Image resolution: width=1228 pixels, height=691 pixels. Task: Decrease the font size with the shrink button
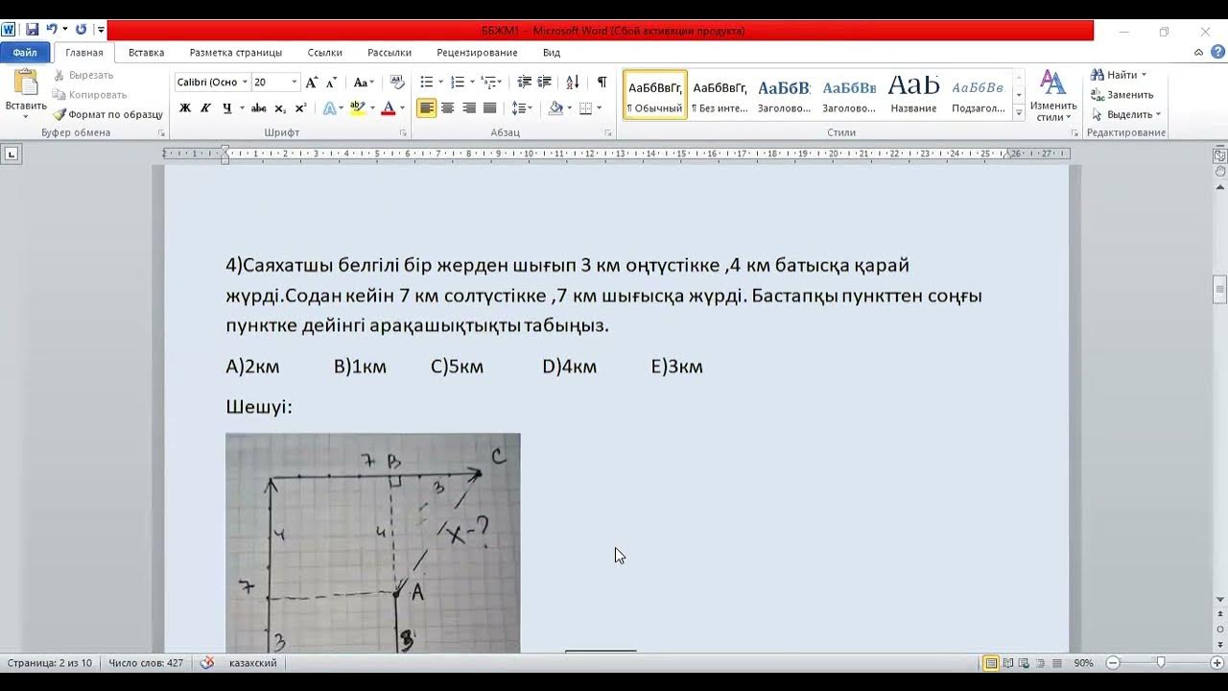coord(331,83)
